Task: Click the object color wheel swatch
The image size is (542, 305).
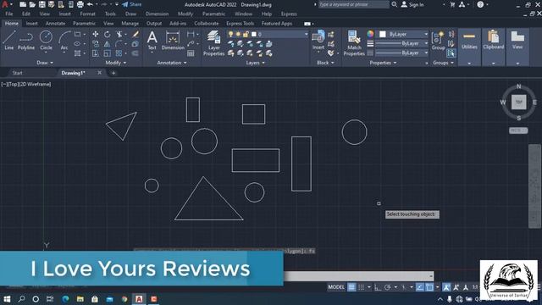Action: coord(370,34)
